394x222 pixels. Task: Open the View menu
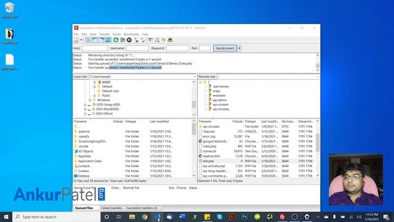(93, 34)
